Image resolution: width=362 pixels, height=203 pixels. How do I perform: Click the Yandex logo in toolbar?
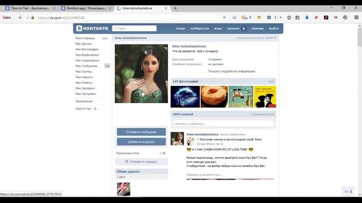(7, 17)
